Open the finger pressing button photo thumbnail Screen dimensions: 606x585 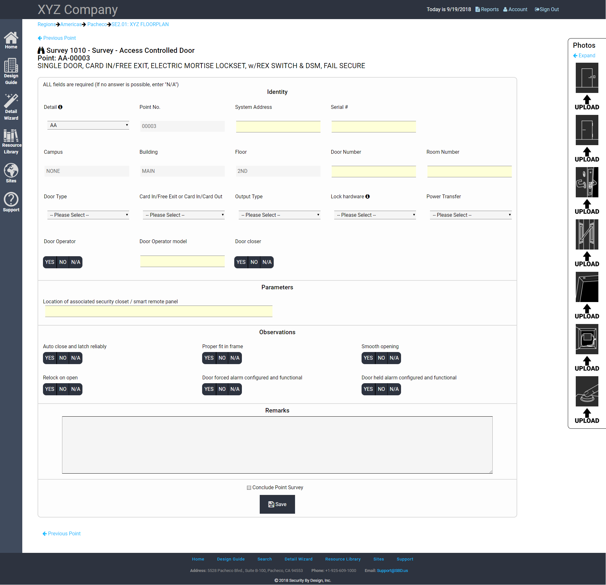click(587, 391)
